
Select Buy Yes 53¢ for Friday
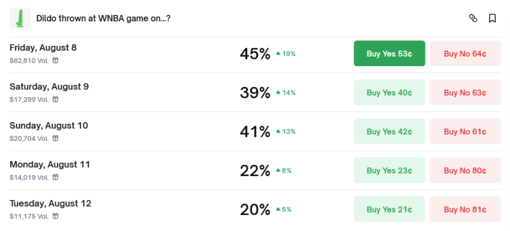[x=389, y=54]
